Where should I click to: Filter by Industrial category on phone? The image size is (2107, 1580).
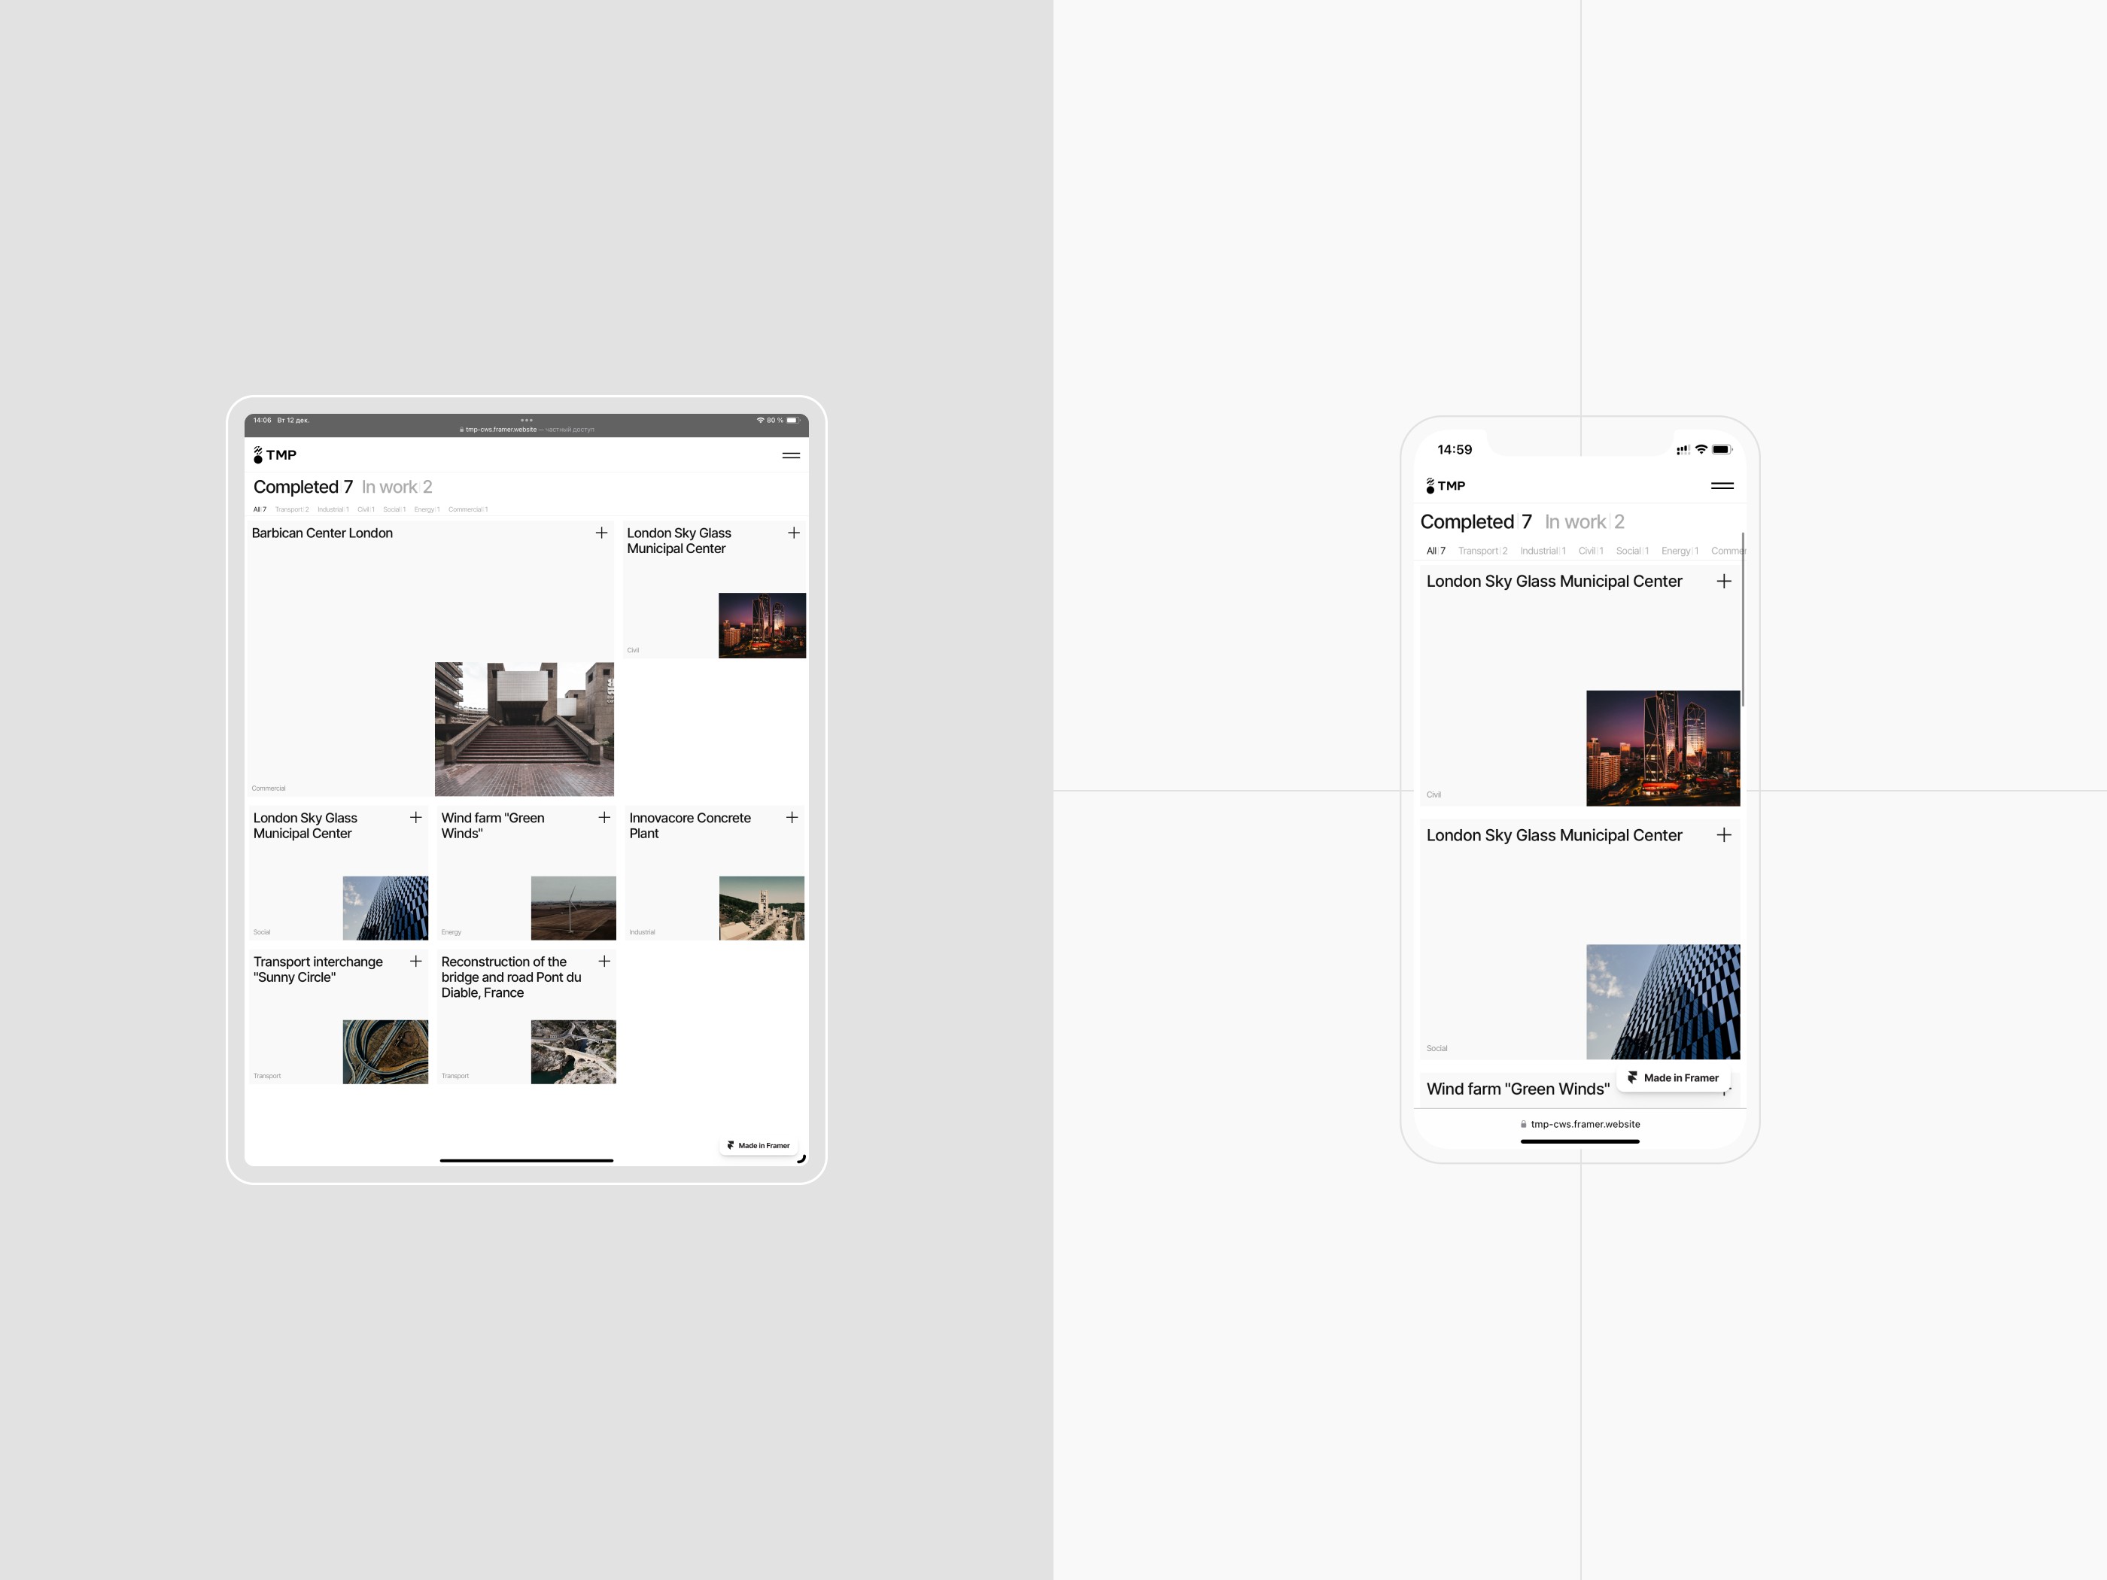coord(1542,551)
